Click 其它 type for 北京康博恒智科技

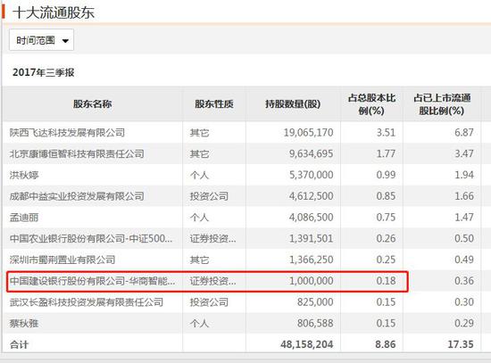[x=199, y=154]
